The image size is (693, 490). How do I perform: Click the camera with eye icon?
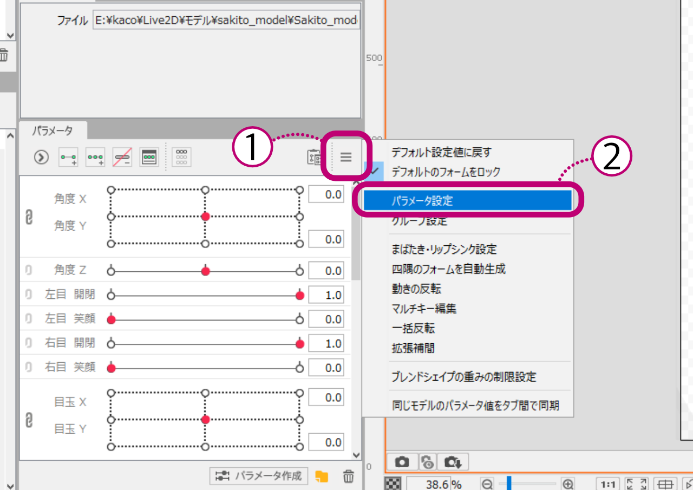tap(428, 462)
